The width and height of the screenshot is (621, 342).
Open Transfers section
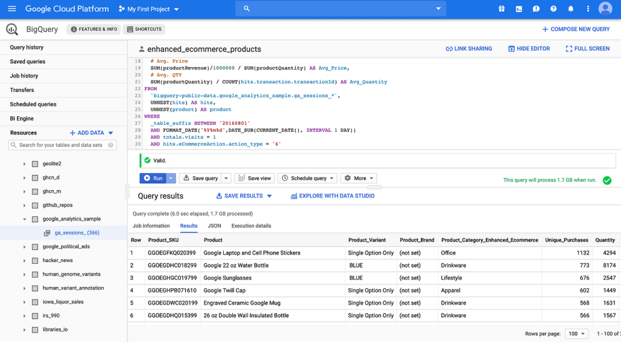coord(22,90)
